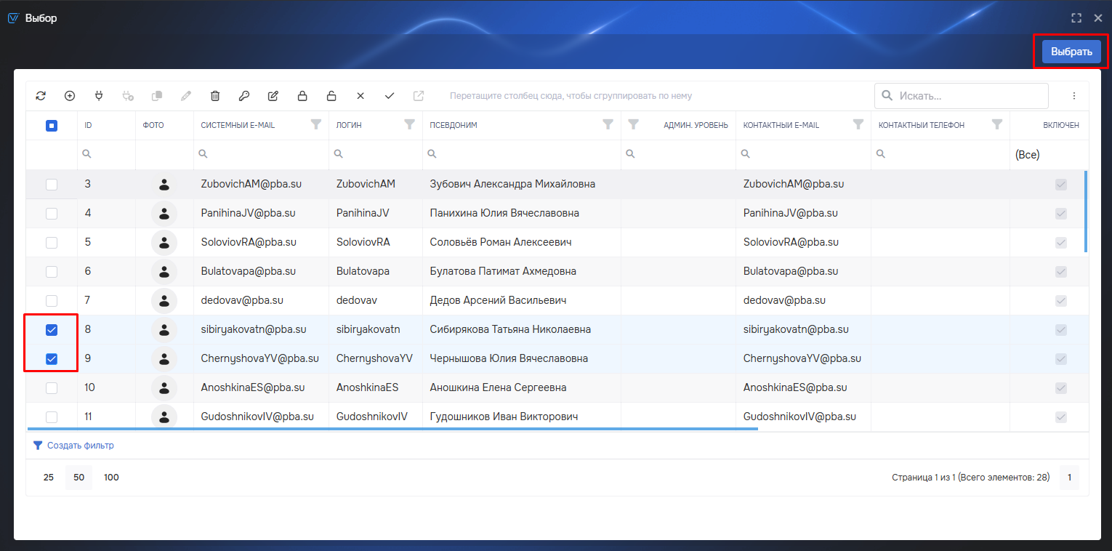Open filter for Логин column
This screenshot has width=1112, height=551.
click(409, 124)
